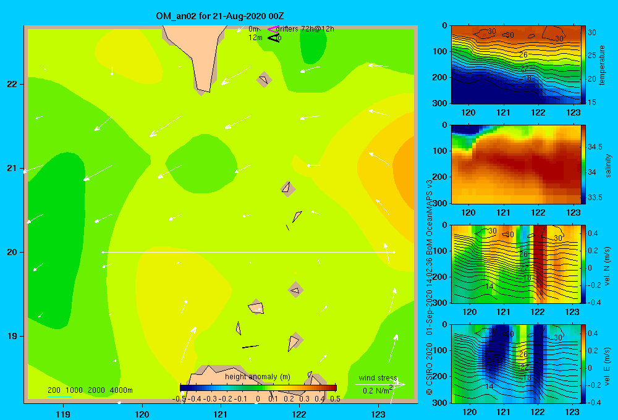Click the 'salinity' colorbar axis label
Image resolution: width=618 pixels, height=420 pixels.
(x=608, y=166)
